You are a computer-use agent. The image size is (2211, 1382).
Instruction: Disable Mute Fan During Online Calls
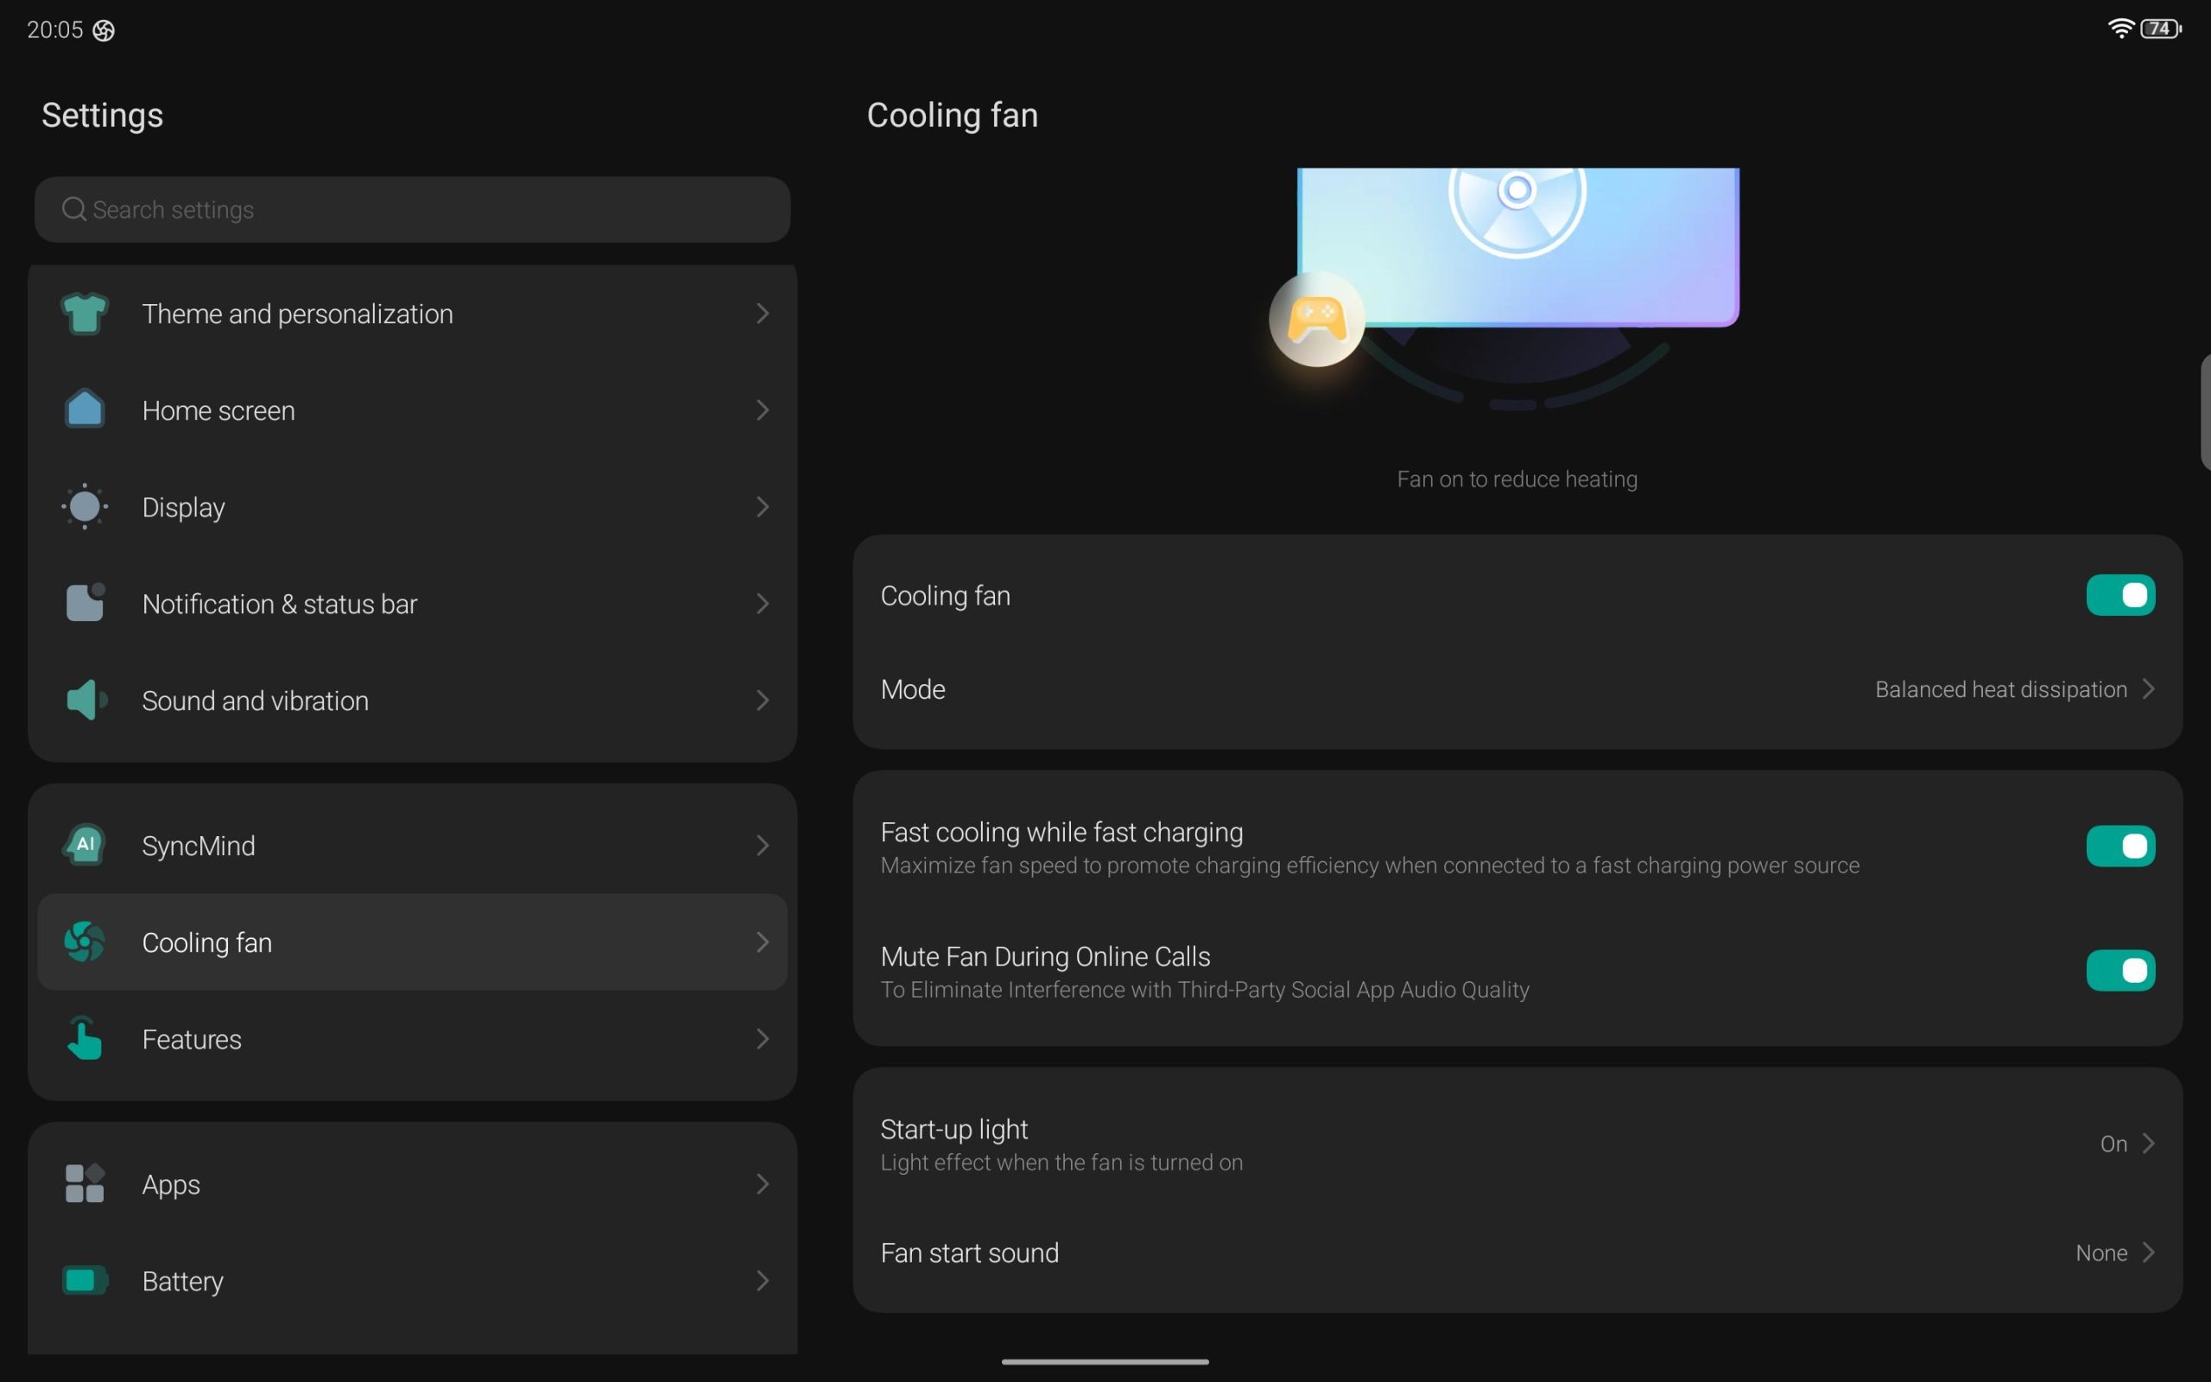pos(2119,970)
